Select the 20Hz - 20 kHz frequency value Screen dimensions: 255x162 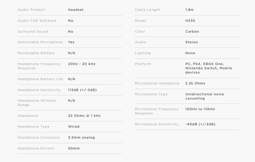click(x=82, y=64)
